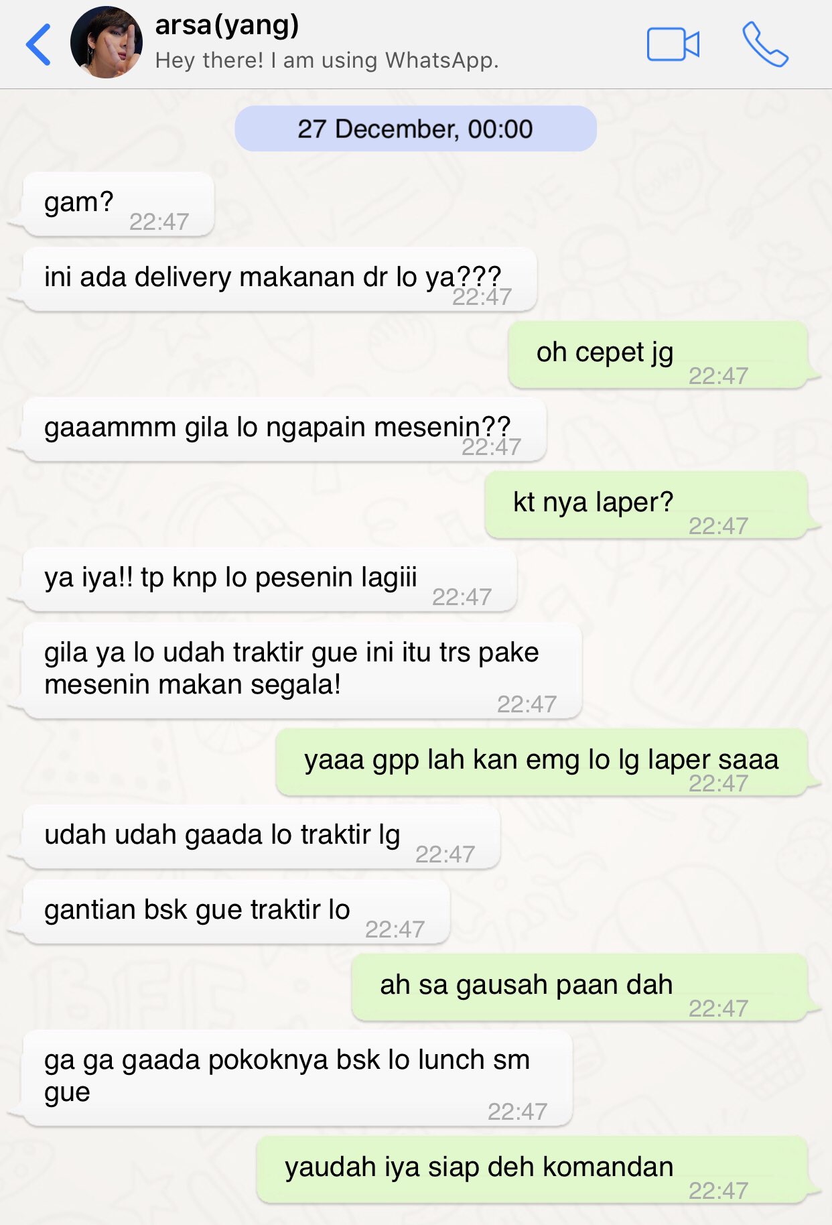Open arsa(yang) profile picture
The height and width of the screenshot is (1225, 832).
pyautogui.click(x=107, y=42)
